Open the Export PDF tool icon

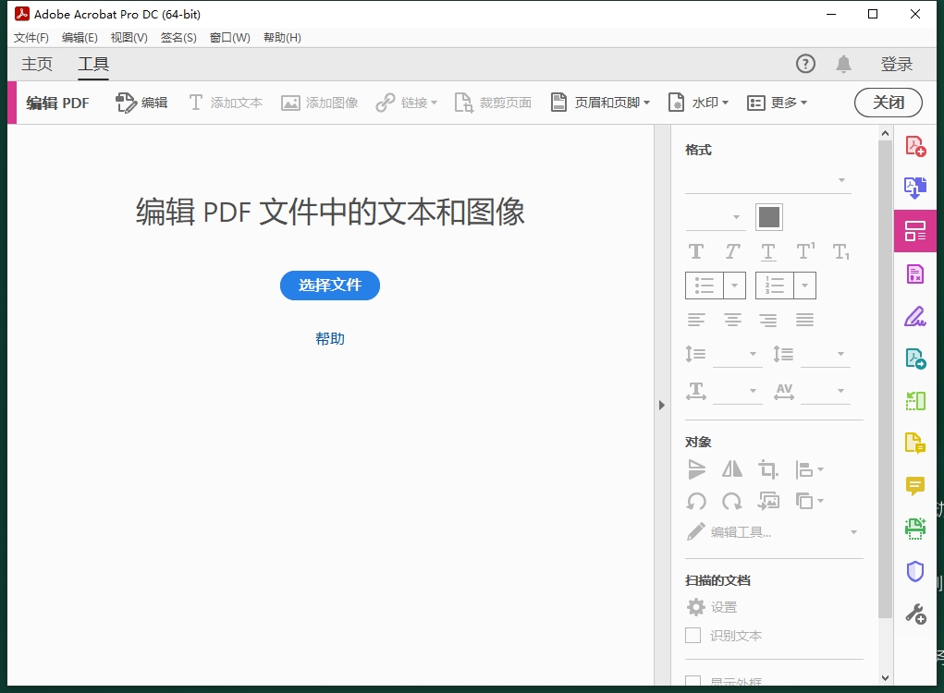915,188
